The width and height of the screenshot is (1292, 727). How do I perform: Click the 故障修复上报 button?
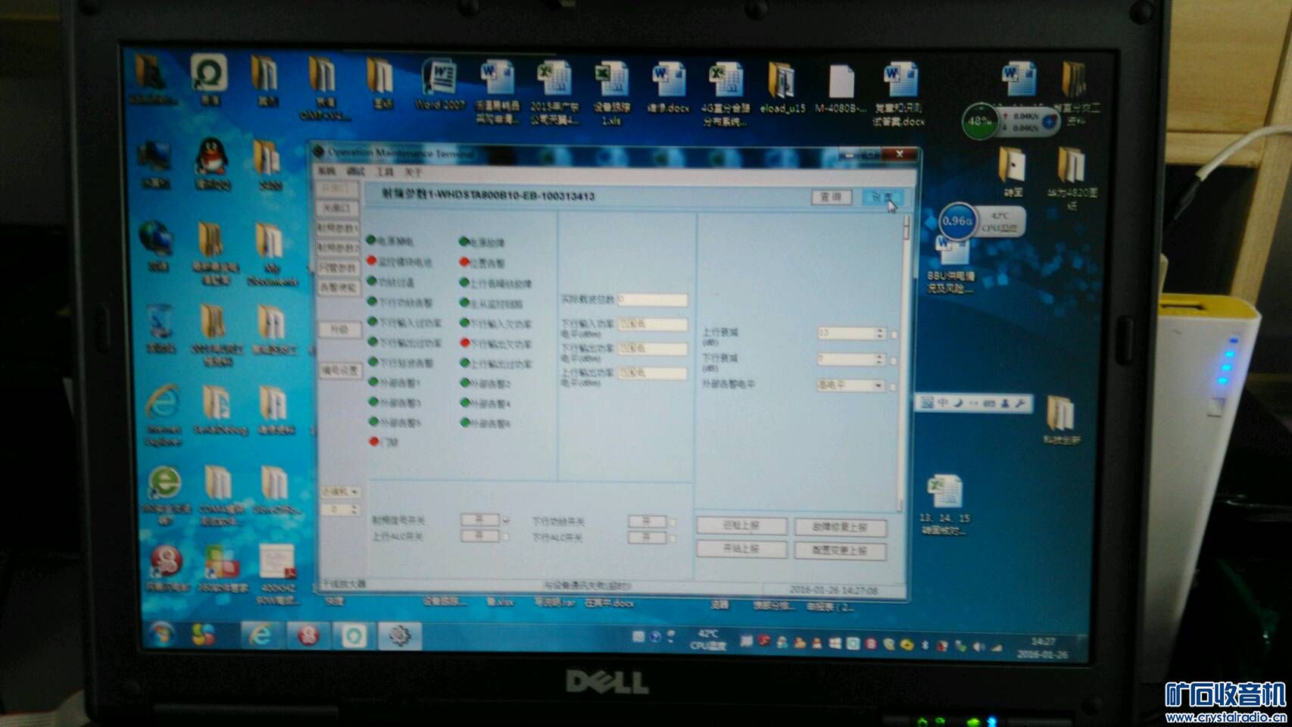840,527
